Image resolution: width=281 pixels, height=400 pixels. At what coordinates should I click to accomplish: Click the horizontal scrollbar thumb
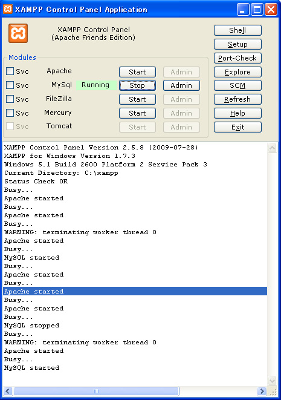click(96, 391)
